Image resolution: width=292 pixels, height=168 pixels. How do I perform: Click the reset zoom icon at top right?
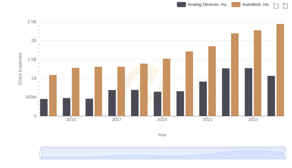[x=285, y=5]
